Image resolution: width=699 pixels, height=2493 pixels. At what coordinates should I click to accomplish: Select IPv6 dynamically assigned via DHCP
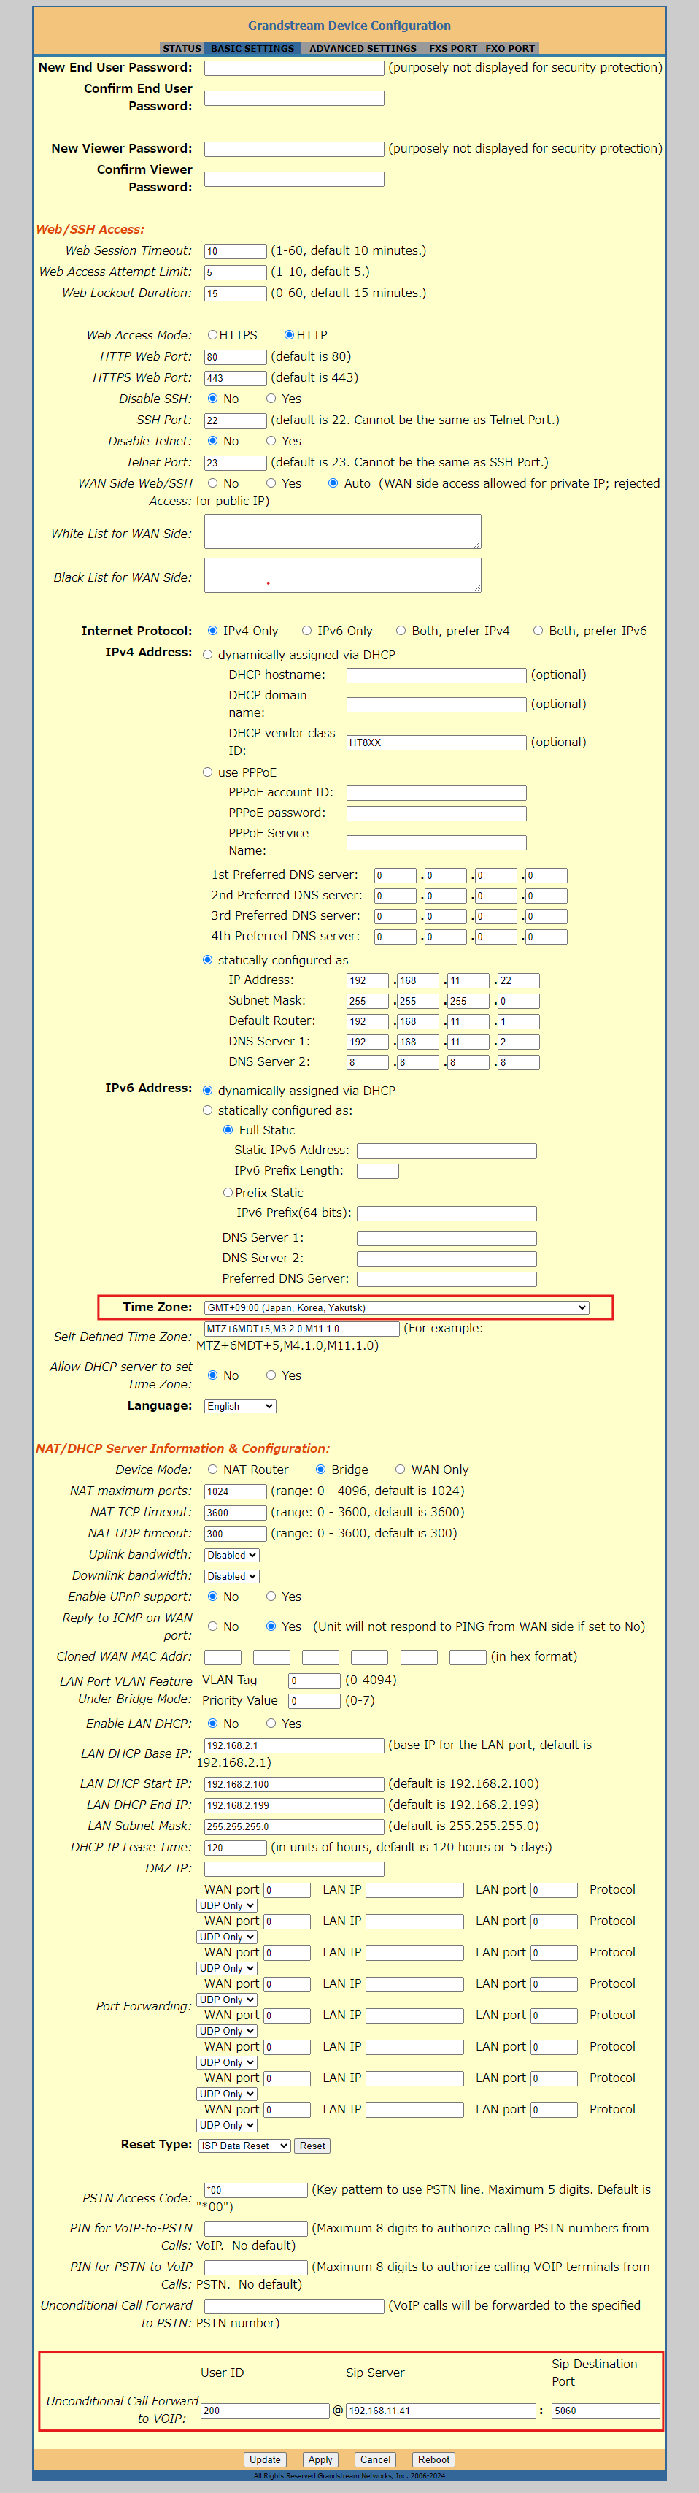point(207,1091)
